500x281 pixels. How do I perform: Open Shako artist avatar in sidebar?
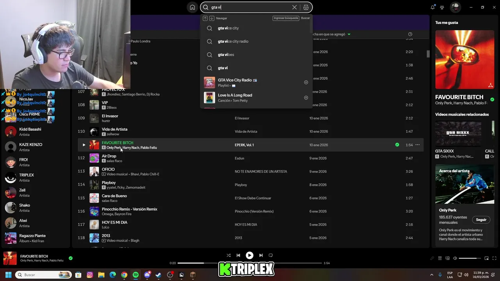(11, 208)
